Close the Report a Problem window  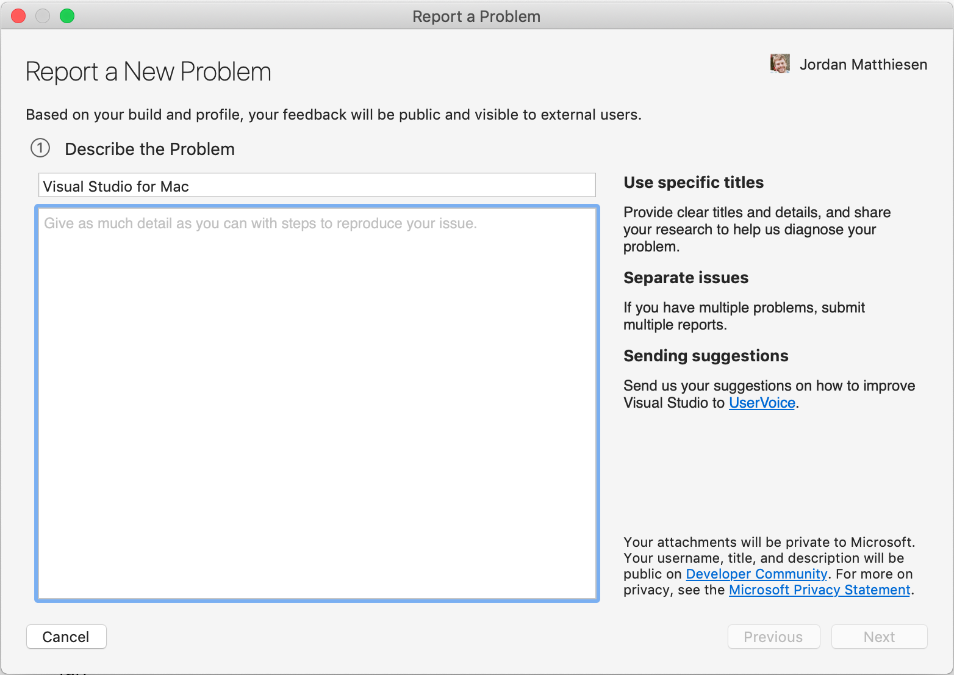click(19, 16)
